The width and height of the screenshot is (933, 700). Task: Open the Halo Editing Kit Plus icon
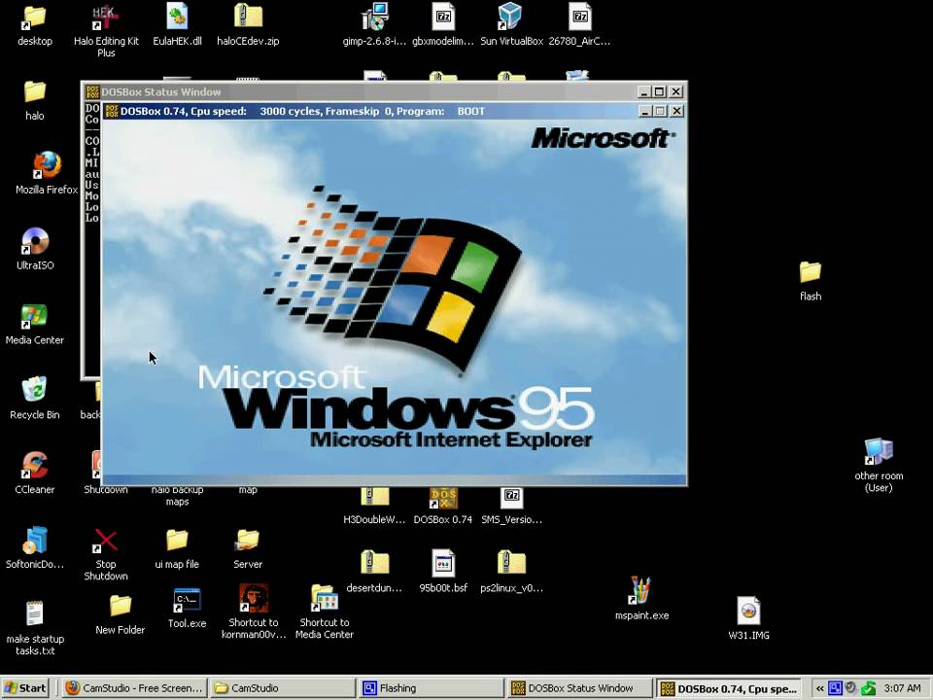pyautogui.click(x=106, y=17)
